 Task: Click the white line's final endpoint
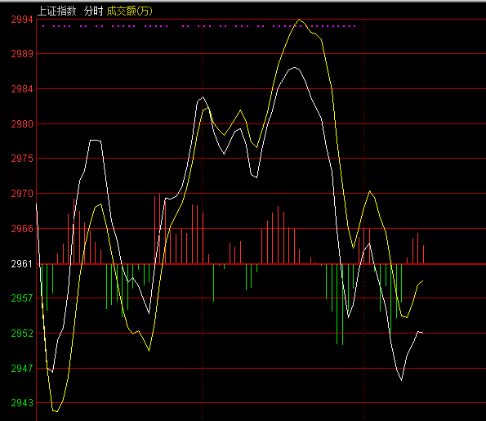[x=422, y=333]
